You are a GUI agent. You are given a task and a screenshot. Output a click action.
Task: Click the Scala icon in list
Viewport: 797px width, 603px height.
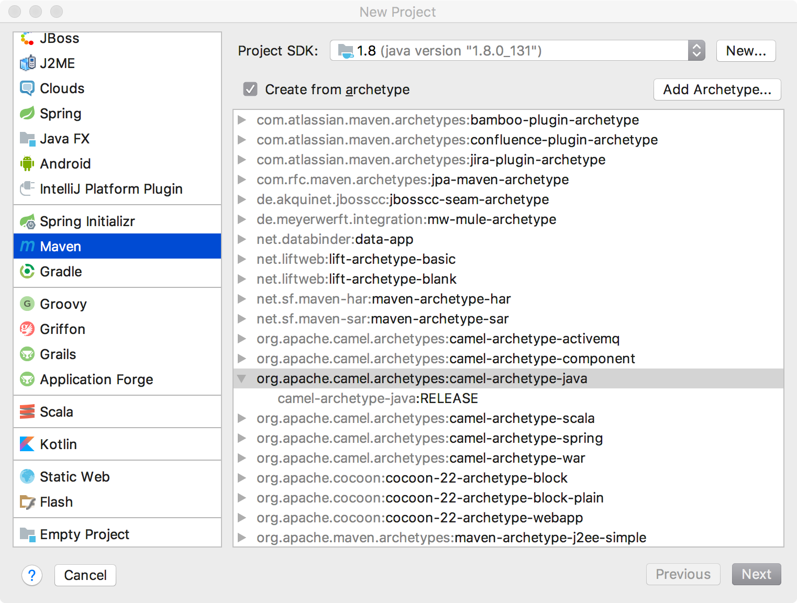click(x=27, y=412)
